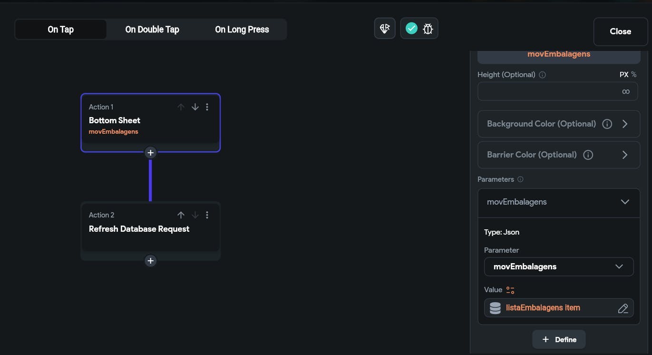Switch to On Double Tap tab

click(152, 30)
